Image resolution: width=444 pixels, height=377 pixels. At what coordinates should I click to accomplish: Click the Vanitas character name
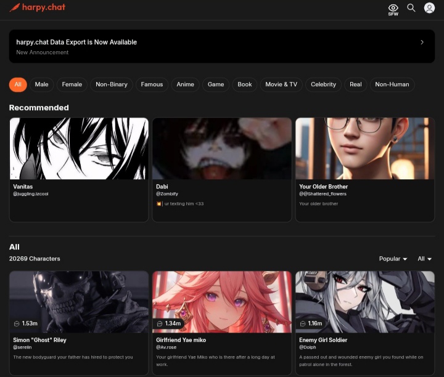(23, 187)
